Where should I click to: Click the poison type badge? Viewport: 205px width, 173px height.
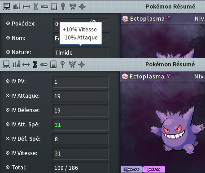[154, 169]
